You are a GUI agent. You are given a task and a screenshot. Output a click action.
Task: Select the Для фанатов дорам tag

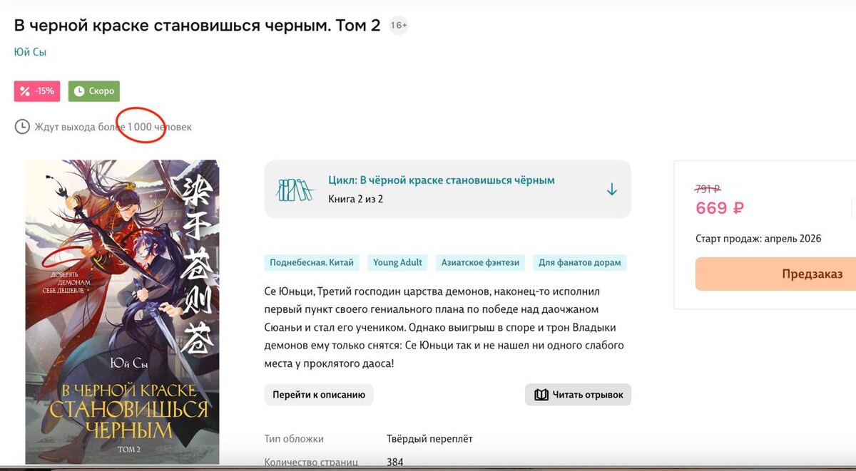tap(579, 262)
